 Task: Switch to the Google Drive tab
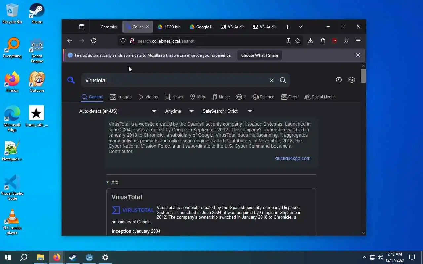[x=201, y=27]
